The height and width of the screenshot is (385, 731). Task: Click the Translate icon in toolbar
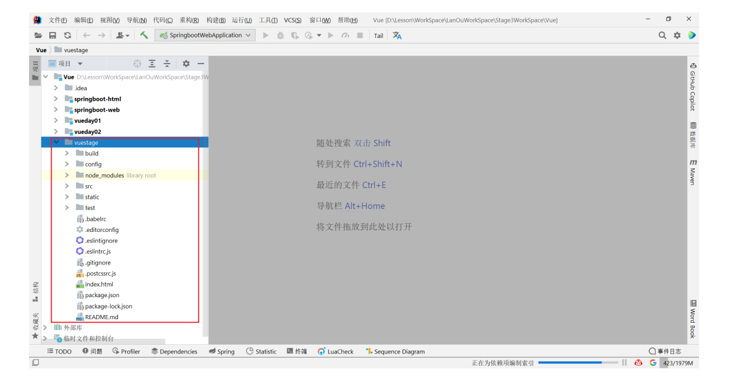pyautogui.click(x=397, y=36)
